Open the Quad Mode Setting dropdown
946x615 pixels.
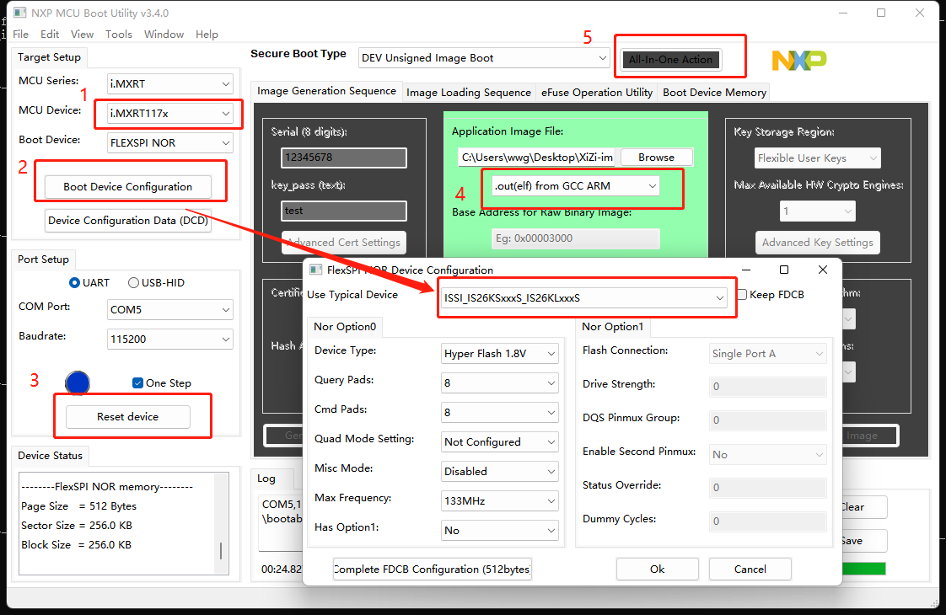[499, 442]
